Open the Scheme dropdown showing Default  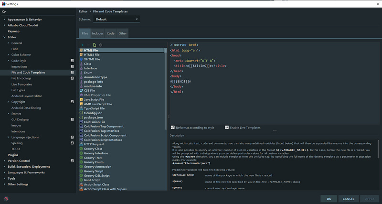tap(117, 20)
